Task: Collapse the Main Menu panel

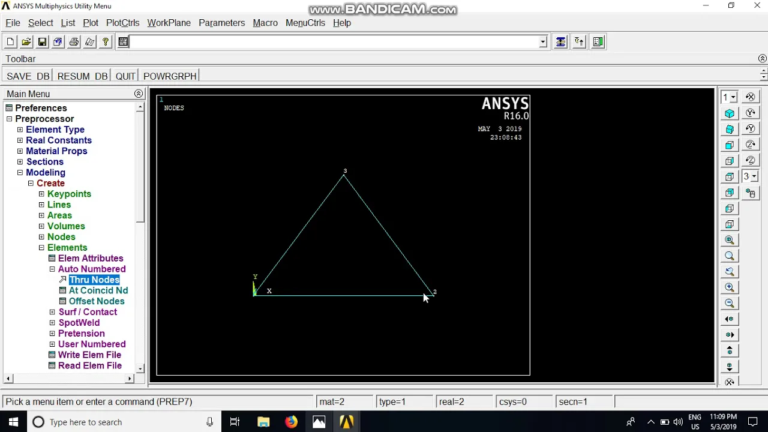Action: 139,94
